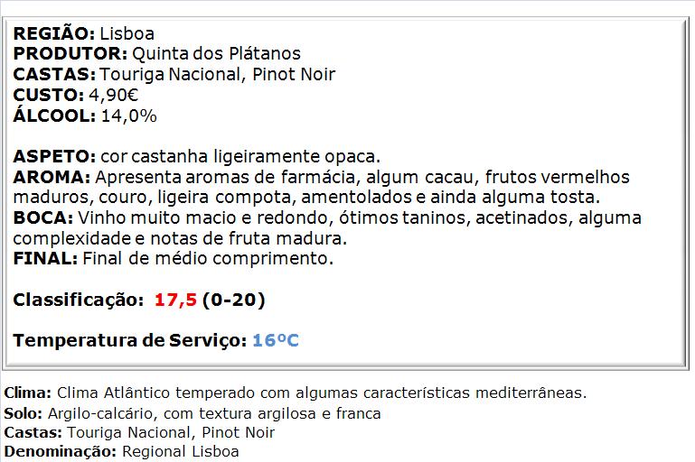Screen dimensions: 695x462
Task: Click the ASPETO label
Action: pos(54,156)
